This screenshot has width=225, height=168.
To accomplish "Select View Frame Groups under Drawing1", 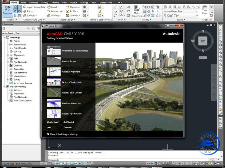I will [x=22, y=83].
